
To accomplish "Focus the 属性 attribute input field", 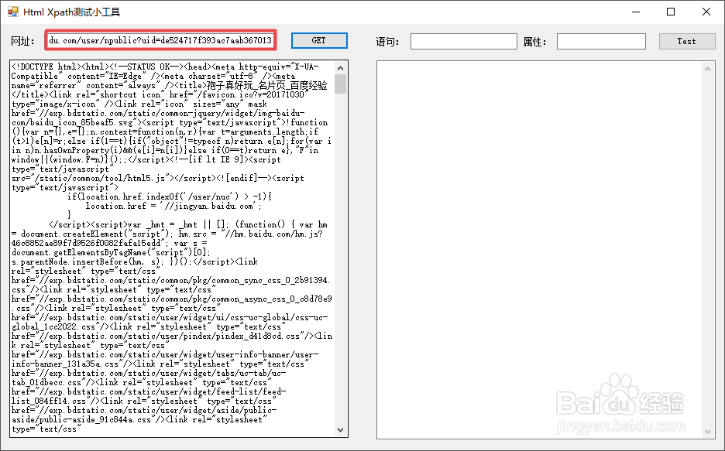I will click(x=601, y=41).
